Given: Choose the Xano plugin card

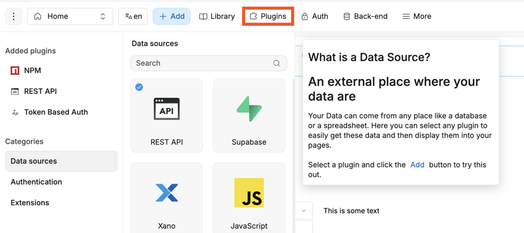Looking at the screenshot, I should coord(167,198).
